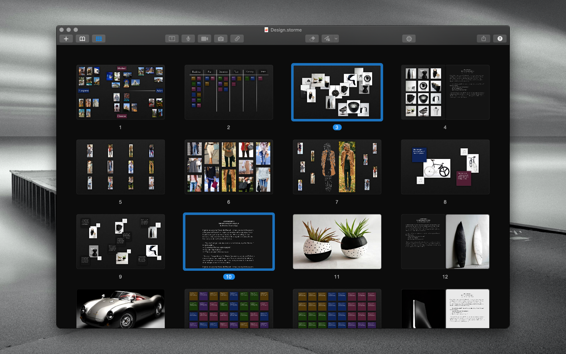Deselect slide 3 by clicking its blue badge
The width and height of the screenshot is (566, 354).
pyautogui.click(x=337, y=127)
